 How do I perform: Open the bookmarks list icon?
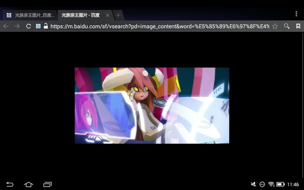(298, 26)
